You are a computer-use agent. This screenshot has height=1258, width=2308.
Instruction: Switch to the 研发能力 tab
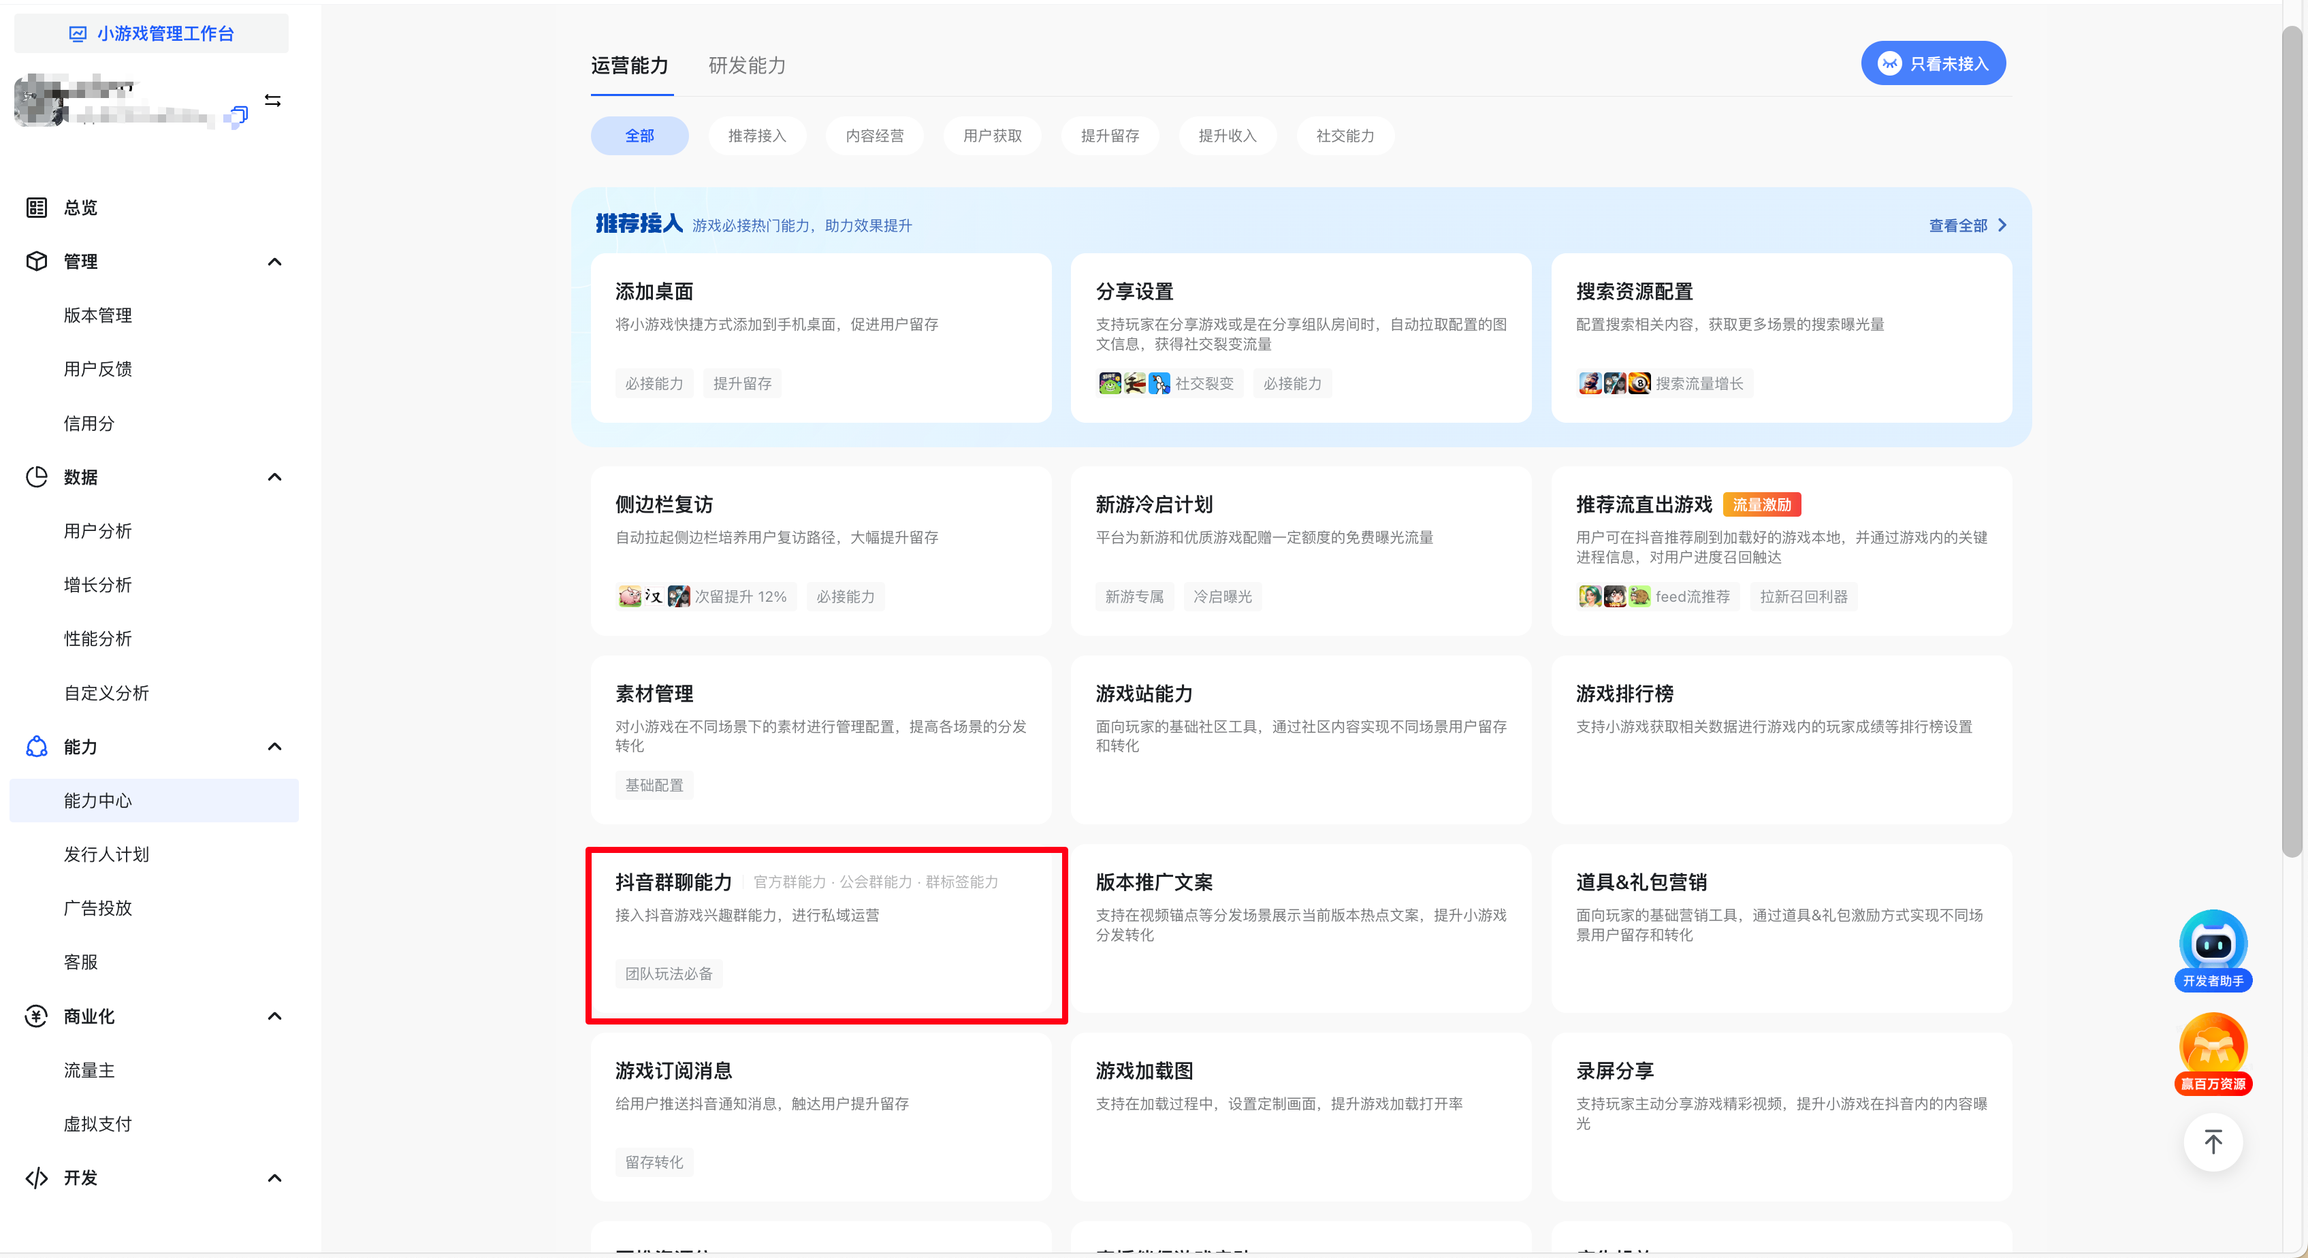tap(746, 65)
